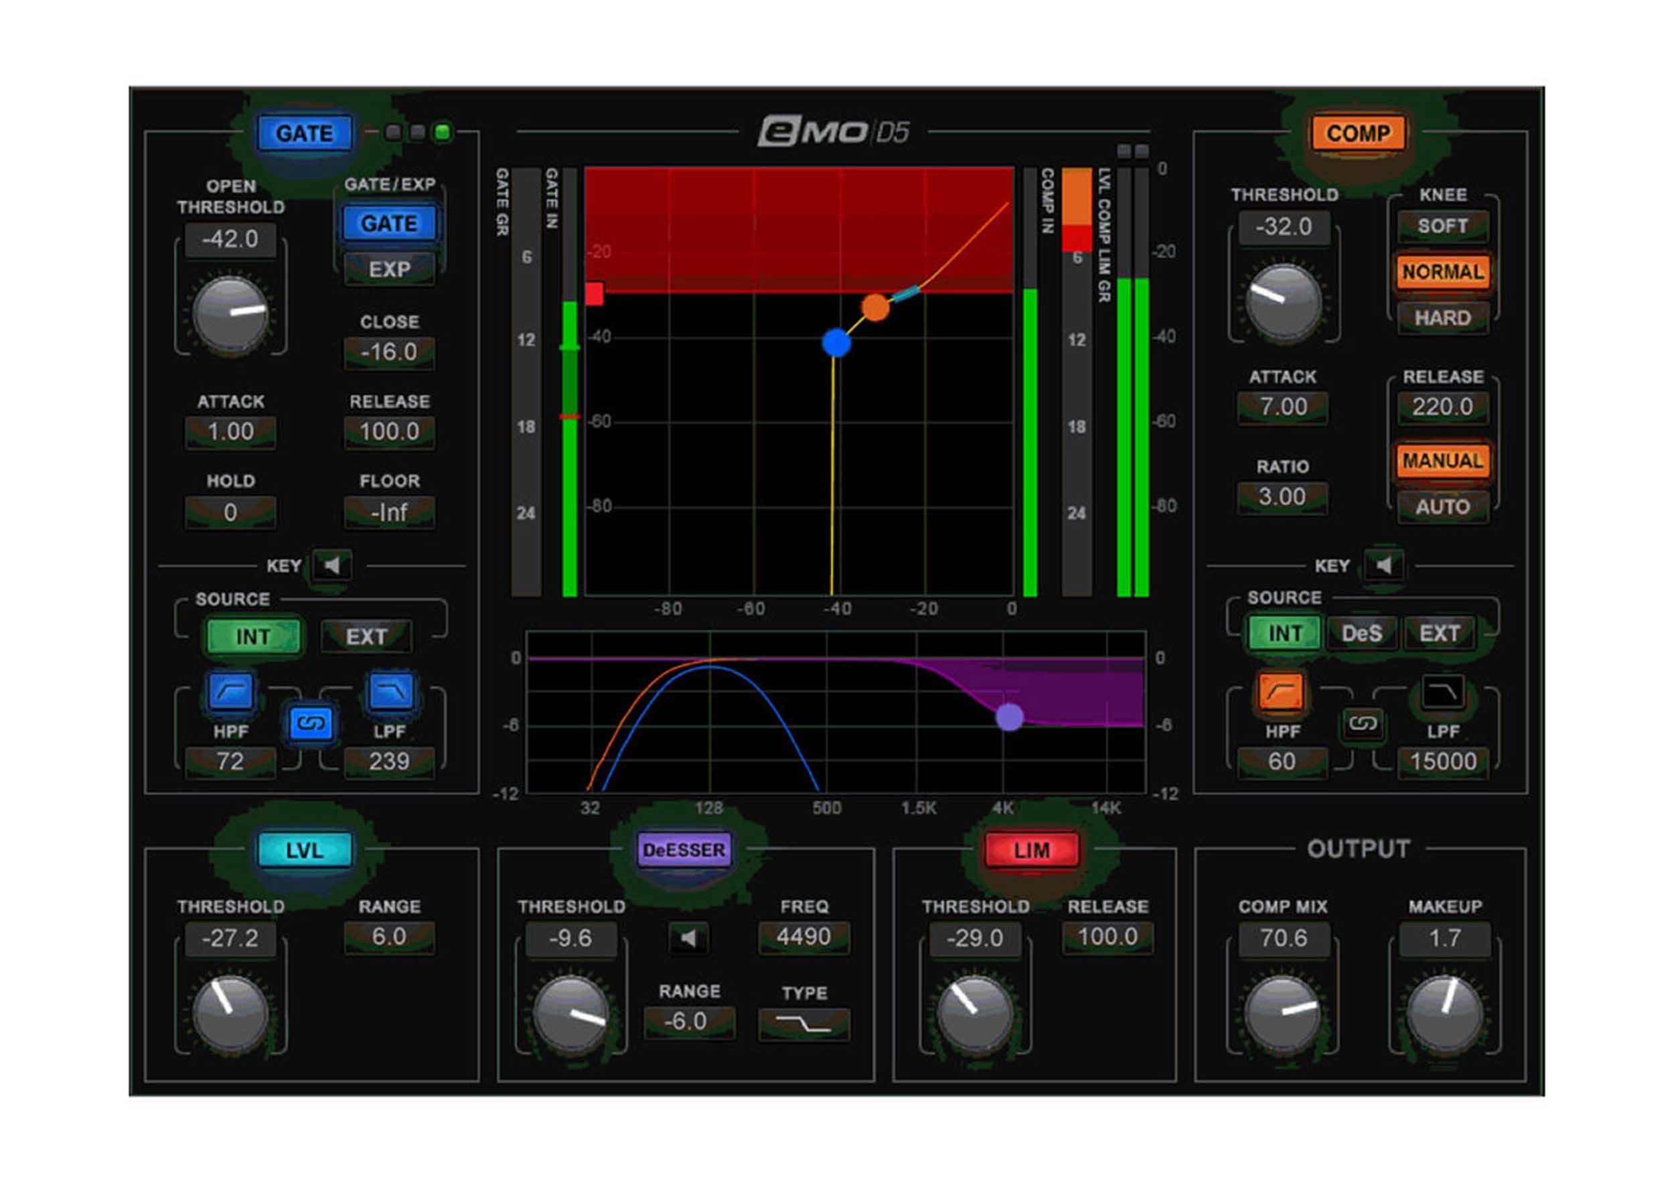Click the compressor RATIO value 3.00

[x=1283, y=497]
